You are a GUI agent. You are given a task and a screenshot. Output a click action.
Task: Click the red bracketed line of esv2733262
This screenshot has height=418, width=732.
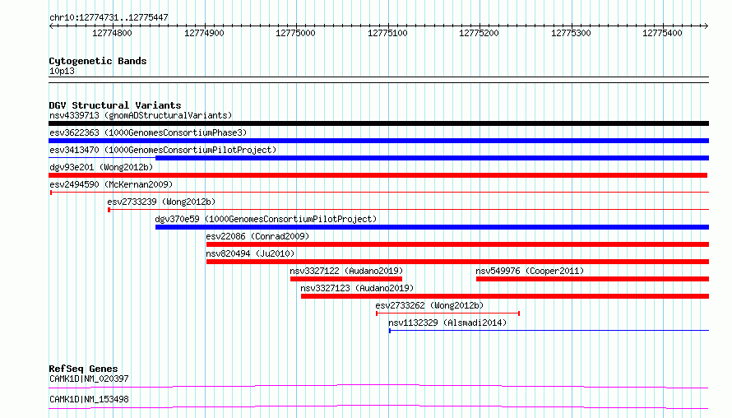tap(447, 313)
